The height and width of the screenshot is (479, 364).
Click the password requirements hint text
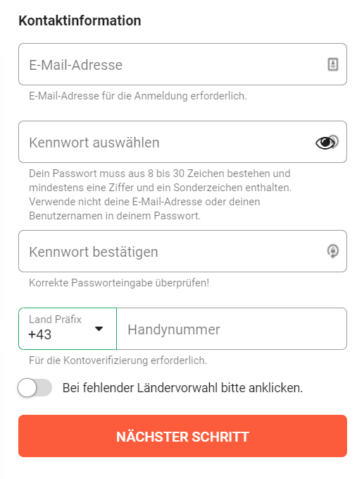coord(160,195)
